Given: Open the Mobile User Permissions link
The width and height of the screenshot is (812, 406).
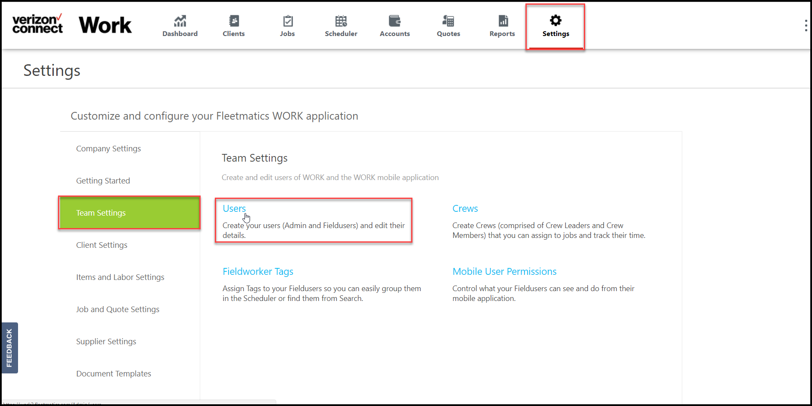Looking at the screenshot, I should pos(504,272).
